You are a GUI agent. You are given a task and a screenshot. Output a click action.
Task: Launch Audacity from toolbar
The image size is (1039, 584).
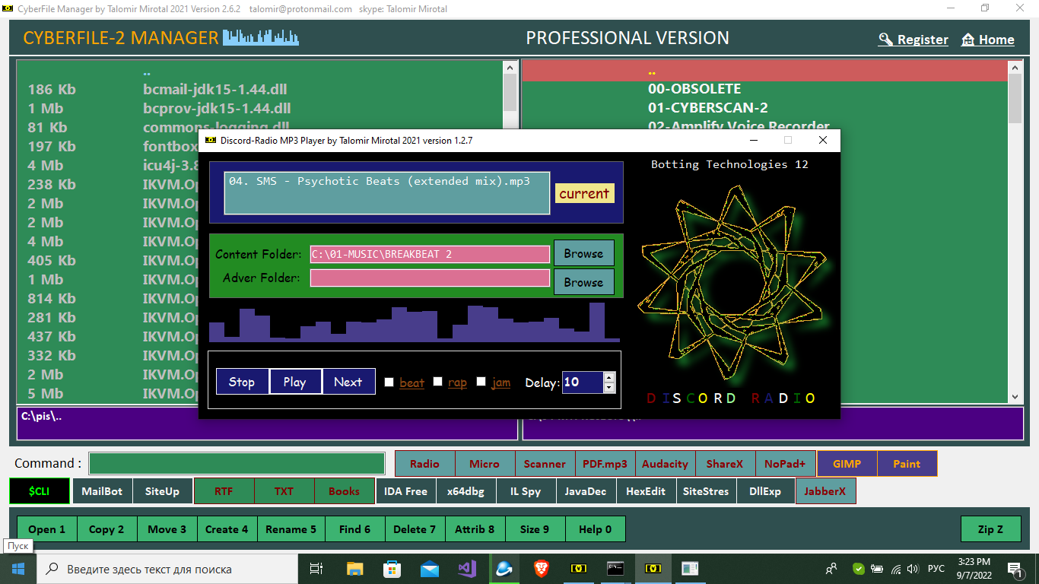[665, 464]
